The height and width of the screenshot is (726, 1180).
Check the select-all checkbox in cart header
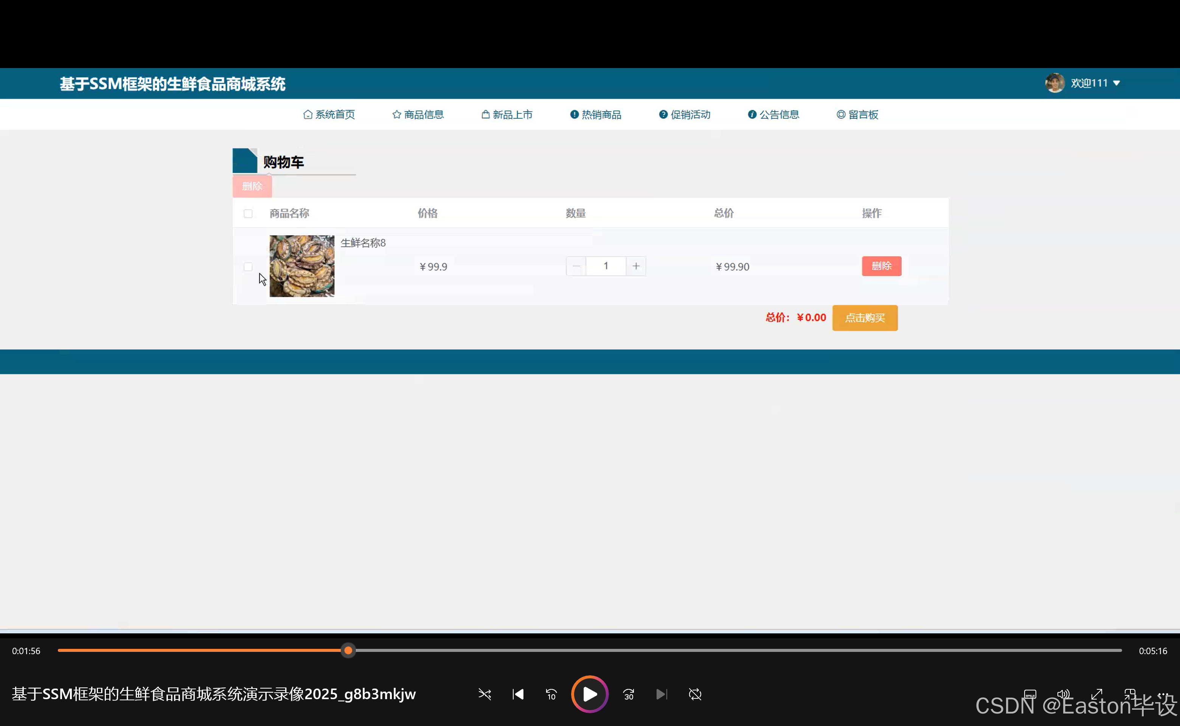click(x=248, y=214)
